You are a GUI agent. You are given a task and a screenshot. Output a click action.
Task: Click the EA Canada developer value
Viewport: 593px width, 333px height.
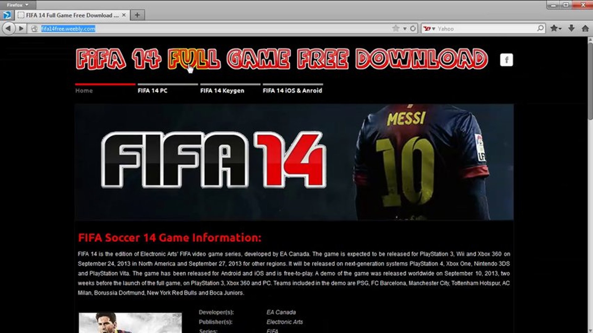point(281,312)
